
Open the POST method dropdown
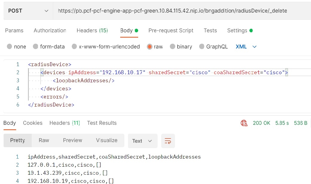tap(28, 11)
